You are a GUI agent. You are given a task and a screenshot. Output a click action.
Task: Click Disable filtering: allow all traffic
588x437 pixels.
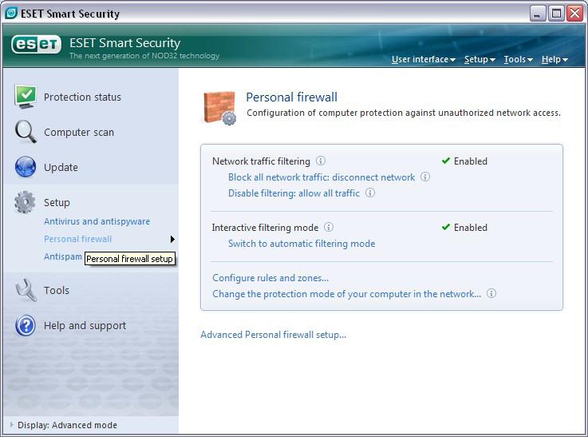pos(294,193)
